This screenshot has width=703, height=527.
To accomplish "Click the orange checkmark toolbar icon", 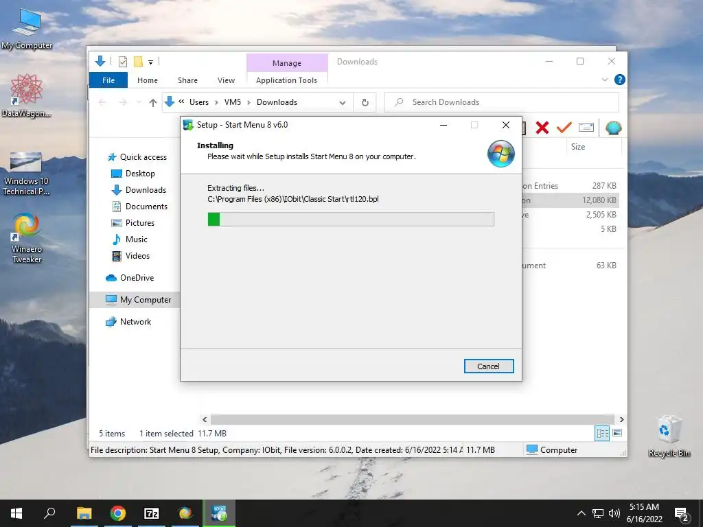I will click(x=564, y=128).
